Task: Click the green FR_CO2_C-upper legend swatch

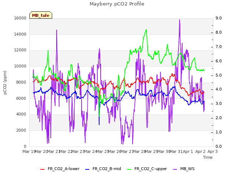Action: click(129, 169)
